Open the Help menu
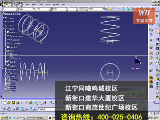Screen dimensions: 160x120 pos(63,5)
